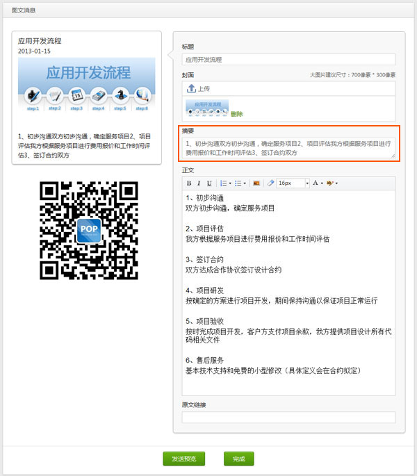Click the 3、签订合约 heading in the editor
Screen dimensions: 417x476
pyautogui.click(x=205, y=260)
